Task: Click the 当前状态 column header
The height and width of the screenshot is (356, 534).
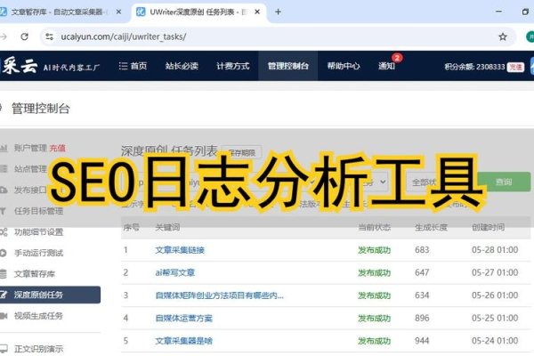Action: click(x=375, y=227)
